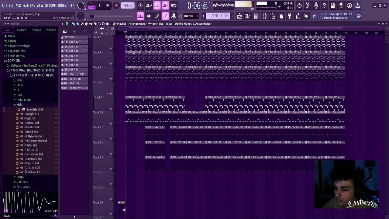Toggle wait for input before recording
Image resolution: width=389 pixels, height=219 pixels.
149,5
